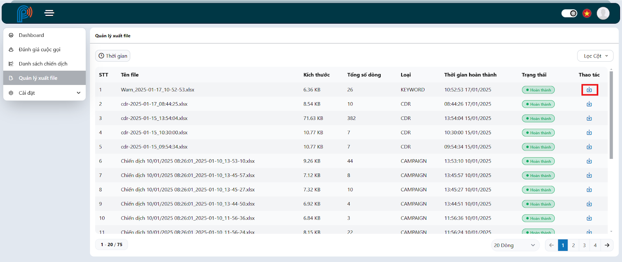Image resolution: width=622 pixels, height=262 pixels.
Task: Open Đánh giá cuộc gọi page
Action: coord(44,50)
